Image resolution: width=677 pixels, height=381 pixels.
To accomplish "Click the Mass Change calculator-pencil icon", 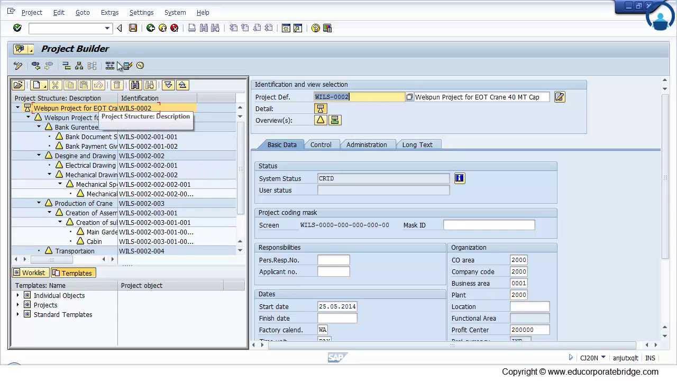I will pos(127,66).
